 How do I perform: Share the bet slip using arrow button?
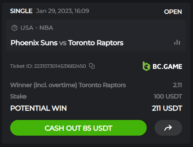(x=168, y=128)
